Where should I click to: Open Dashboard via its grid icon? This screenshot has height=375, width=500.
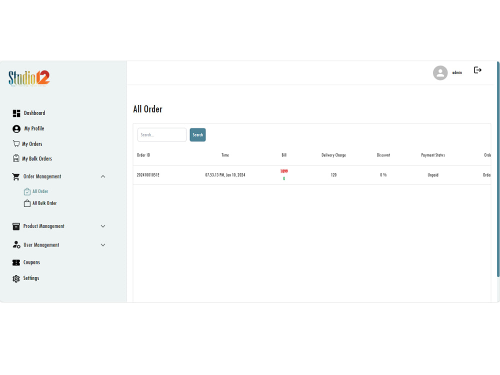click(16, 113)
